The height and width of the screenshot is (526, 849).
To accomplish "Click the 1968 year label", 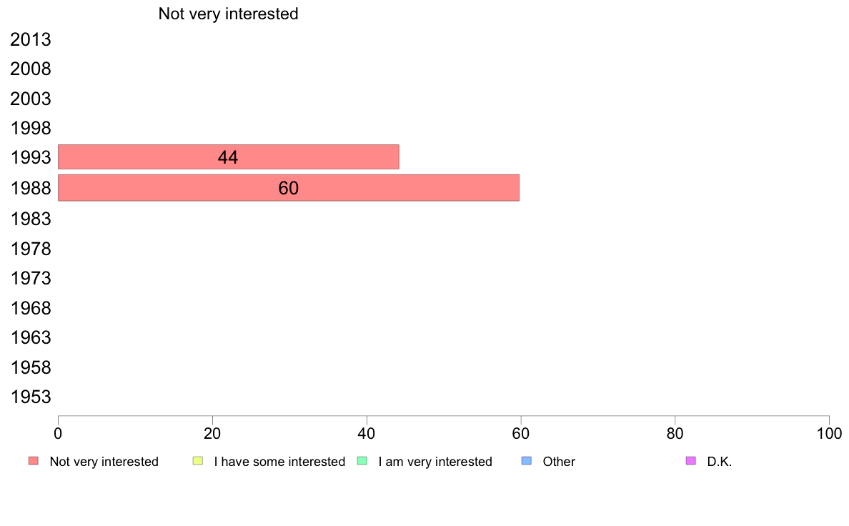I will tap(30, 308).
